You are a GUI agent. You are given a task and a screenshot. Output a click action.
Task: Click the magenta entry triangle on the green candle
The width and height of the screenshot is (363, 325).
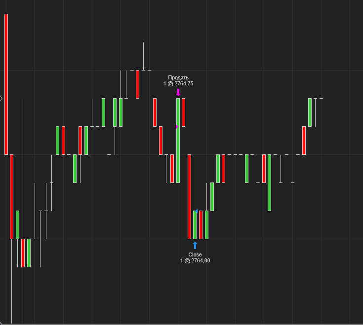click(x=177, y=127)
